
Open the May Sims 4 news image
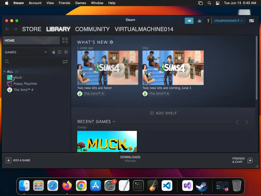[173, 68]
